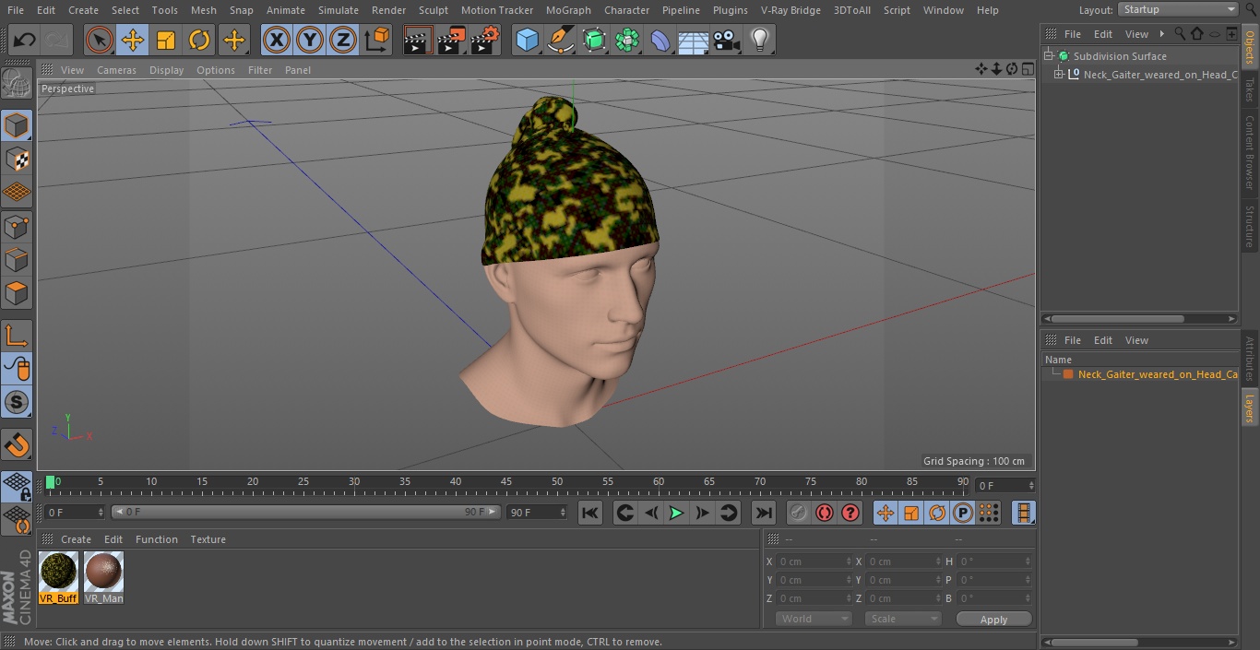
Task: Click Record Active Objects button
Action: coord(799,513)
